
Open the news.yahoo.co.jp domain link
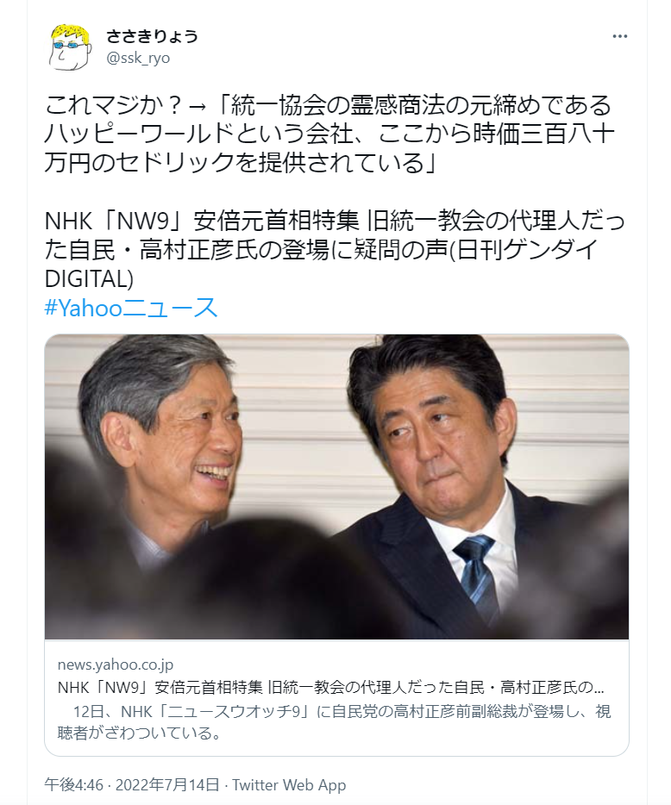coord(116,665)
